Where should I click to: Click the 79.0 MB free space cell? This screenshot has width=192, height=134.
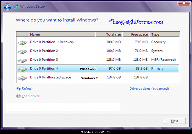[x=141, y=42]
